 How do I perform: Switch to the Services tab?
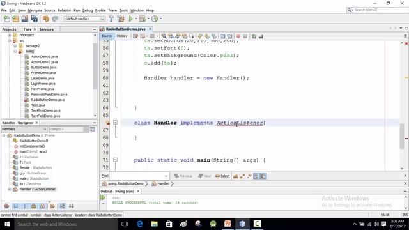click(x=47, y=29)
